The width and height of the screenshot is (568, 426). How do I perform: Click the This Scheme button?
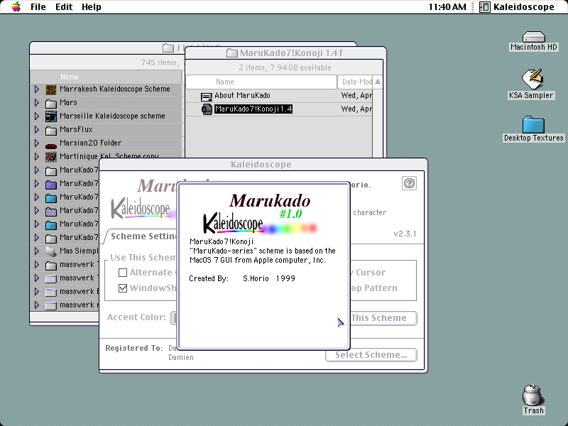tap(383, 318)
